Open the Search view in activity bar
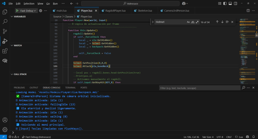Viewport: 258px width, 139px height. 5,22
